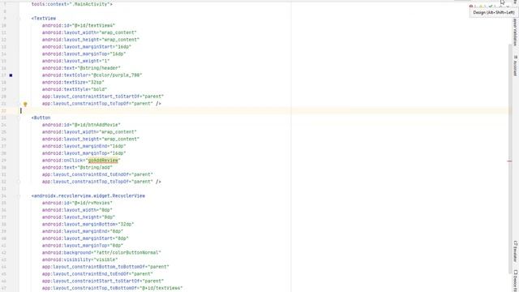Click the @string/add text attribute
519x292 pixels.
click(77, 168)
